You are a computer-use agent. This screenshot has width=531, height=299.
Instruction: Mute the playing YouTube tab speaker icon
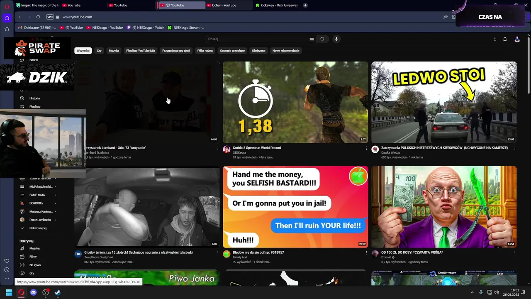pyautogui.click(x=168, y=5)
